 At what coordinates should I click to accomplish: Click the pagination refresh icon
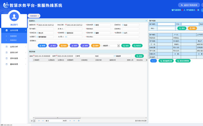[x=79, y=121]
